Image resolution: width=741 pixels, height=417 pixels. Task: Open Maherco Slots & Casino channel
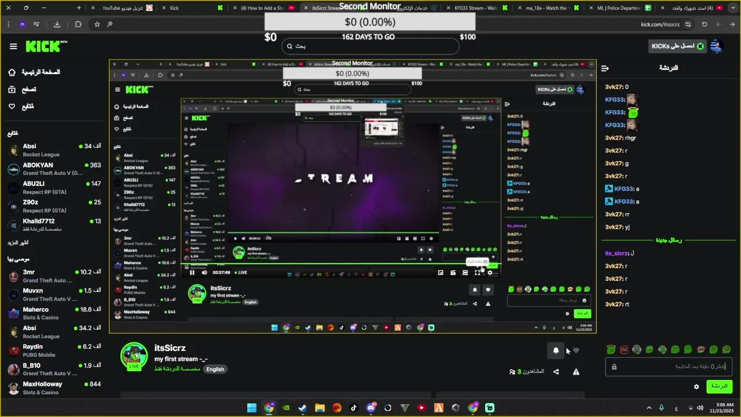54,313
